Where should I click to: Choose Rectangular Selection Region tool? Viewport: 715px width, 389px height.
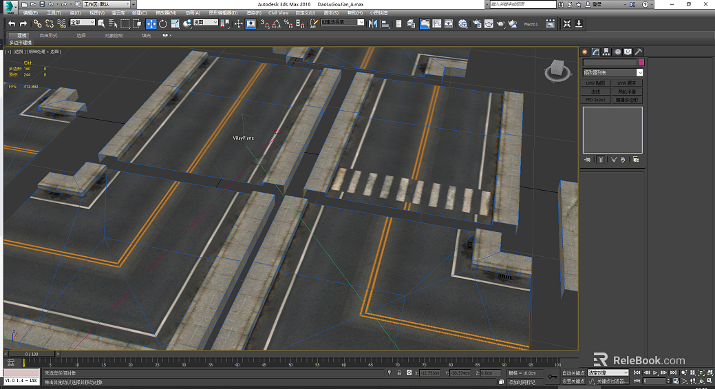125,23
